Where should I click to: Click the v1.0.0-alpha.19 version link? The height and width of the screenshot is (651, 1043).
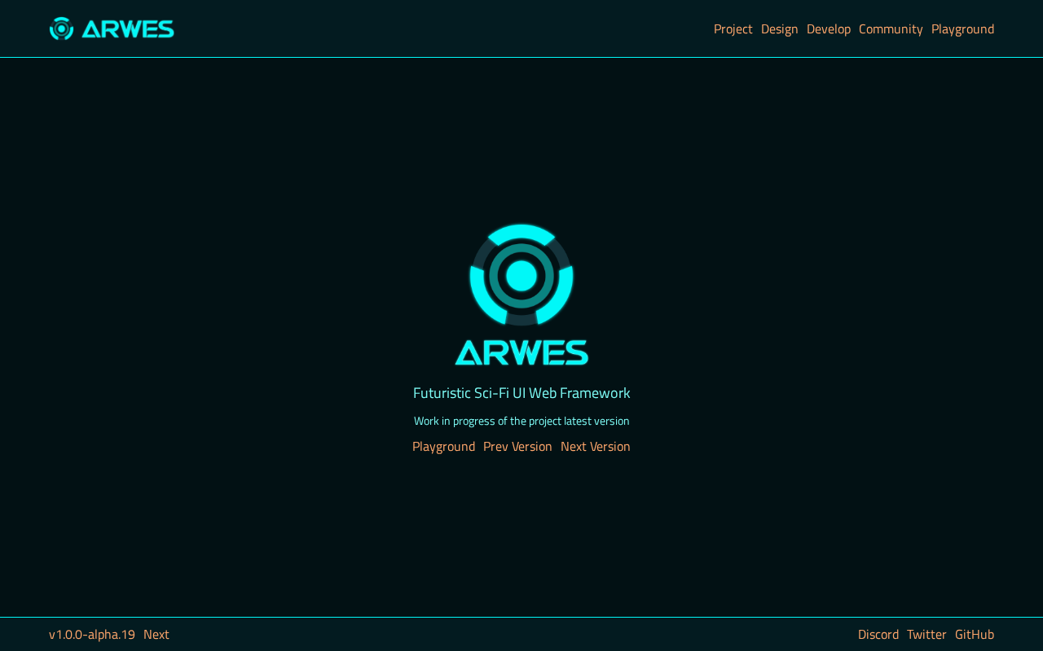[92, 635]
